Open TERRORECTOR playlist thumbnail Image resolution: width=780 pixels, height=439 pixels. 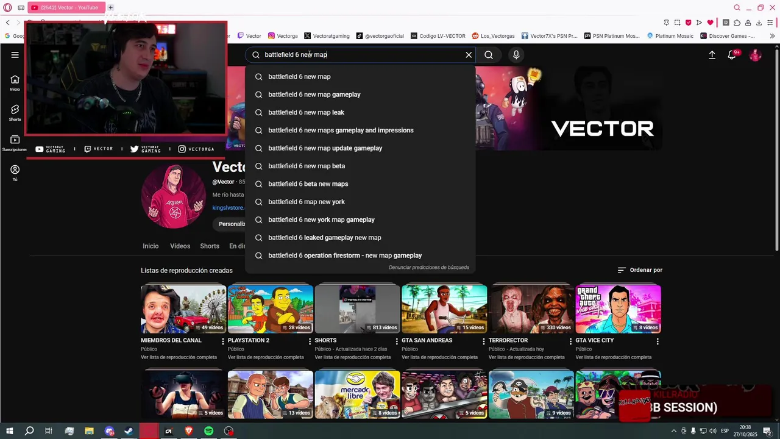tap(531, 309)
